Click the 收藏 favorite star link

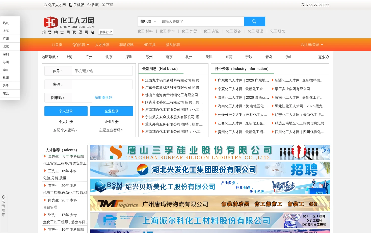[93, 5]
